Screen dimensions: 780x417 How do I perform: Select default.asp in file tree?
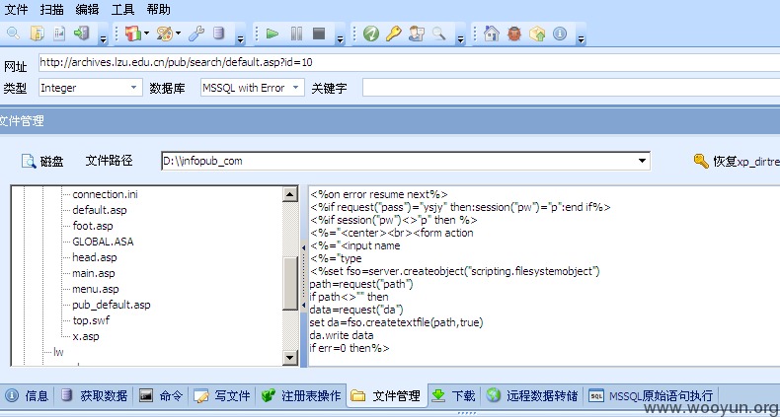tap(100, 210)
